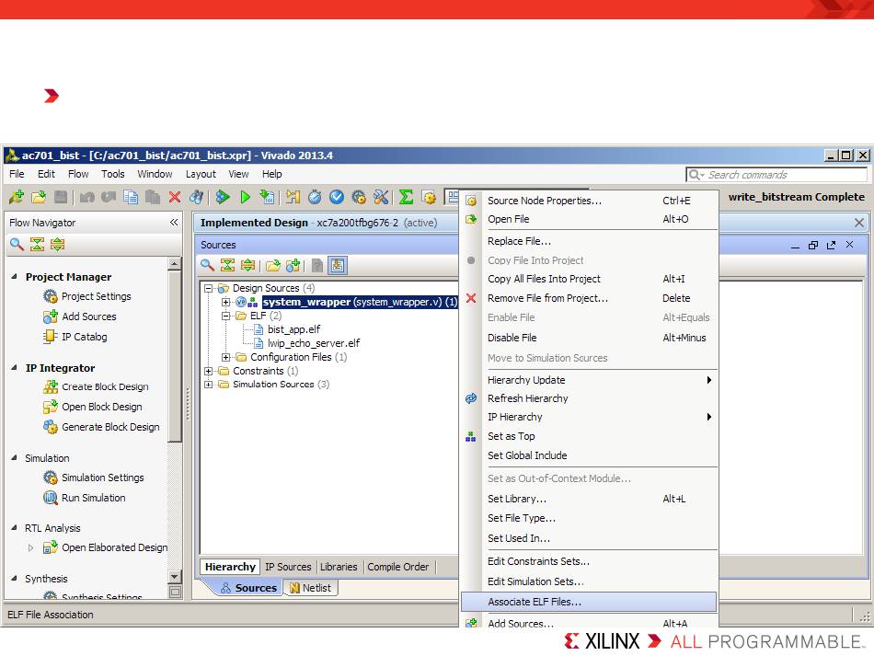Click the New Project toolbar icon
This screenshot has height=656, width=874.
pyautogui.click(x=17, y=197)
